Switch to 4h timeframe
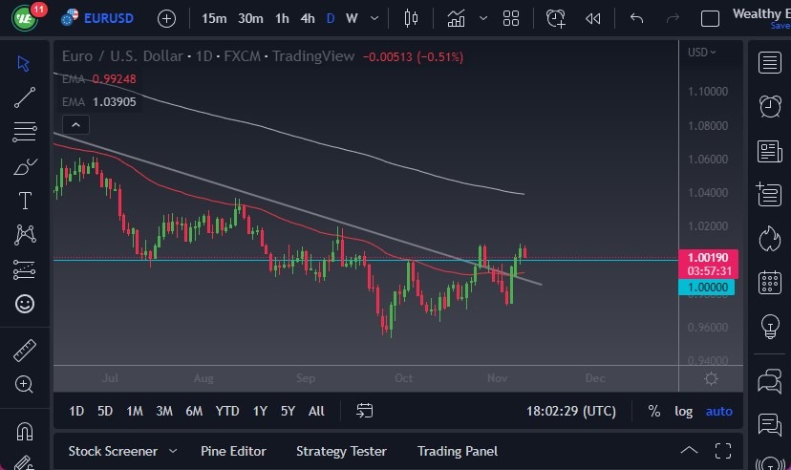Viewport: 791px width, 470px height. coord(308,19)
